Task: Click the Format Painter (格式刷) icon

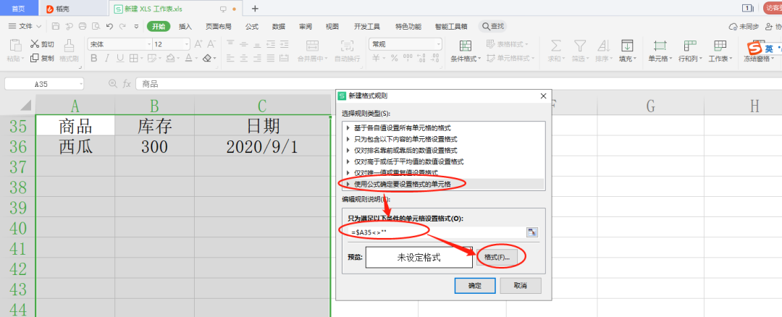Action: click(x=69, y=46)
